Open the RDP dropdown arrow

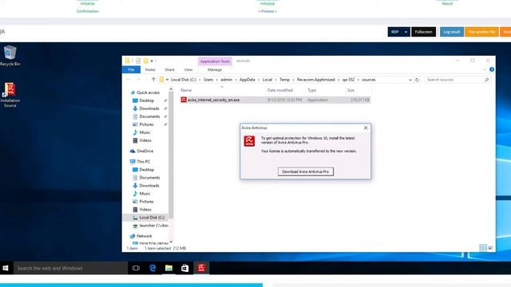pyautogui.click(x=406, y=32)
